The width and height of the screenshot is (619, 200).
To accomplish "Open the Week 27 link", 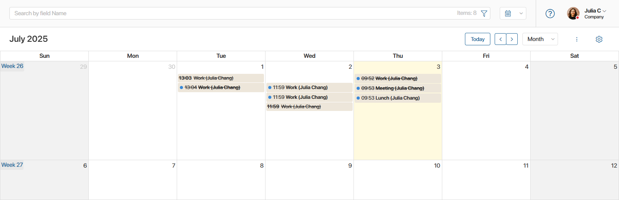I will click(x=12, y=165).
